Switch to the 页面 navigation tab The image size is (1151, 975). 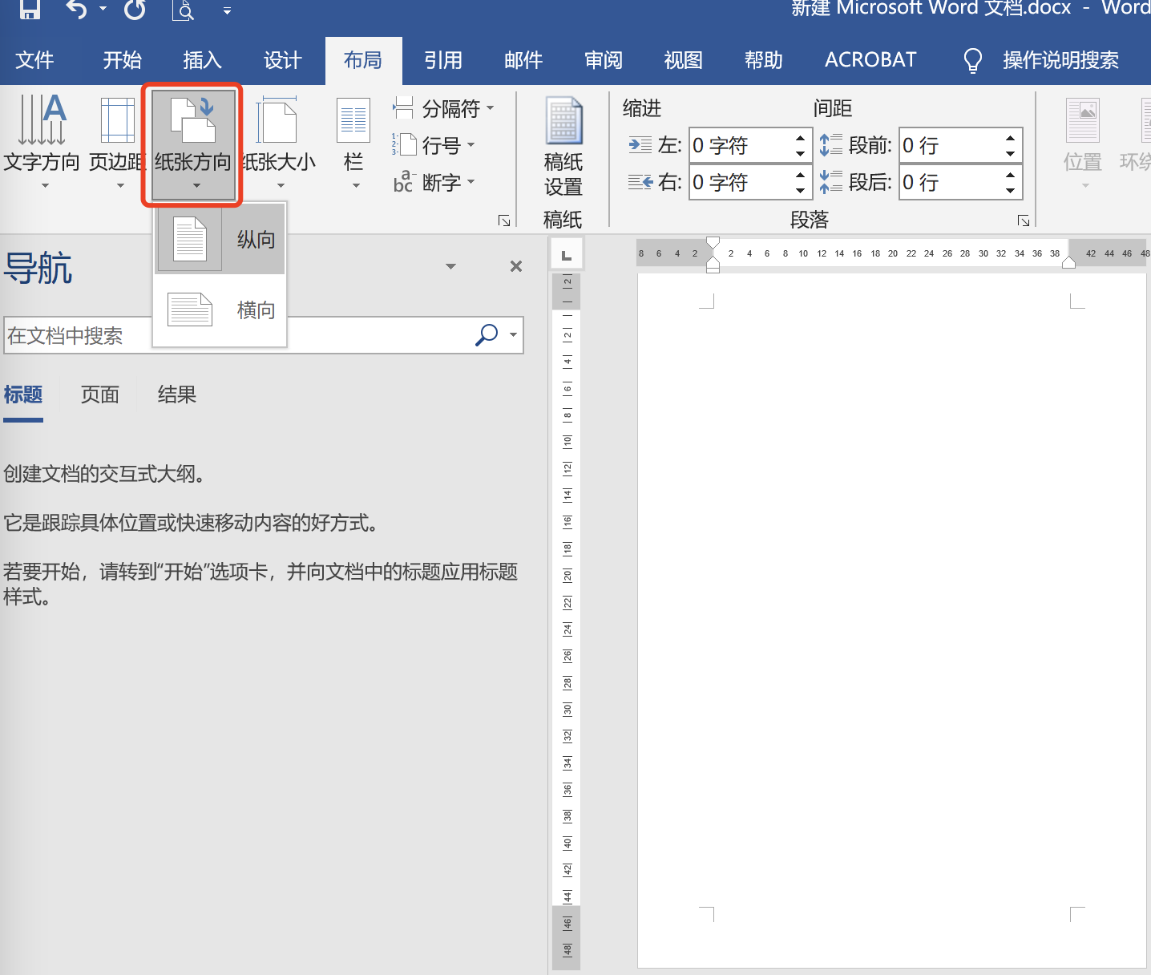[x=100, y=394]
